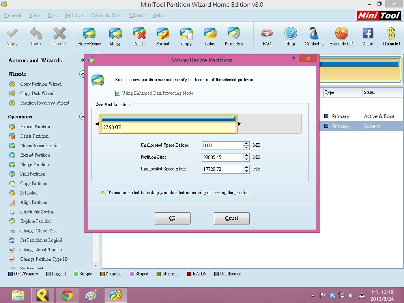Viewport: 404px width, 303px height.
Task: Collapse the Wizards section
Action: 82,74
